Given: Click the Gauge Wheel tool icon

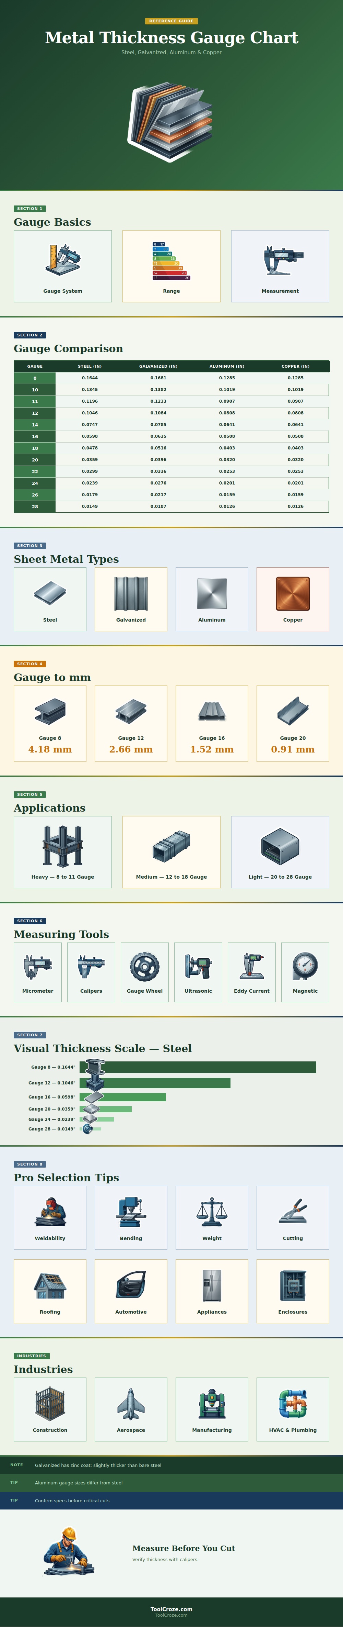Looking at the screenshot, I should pyautogui.click(x=144, y=966).
